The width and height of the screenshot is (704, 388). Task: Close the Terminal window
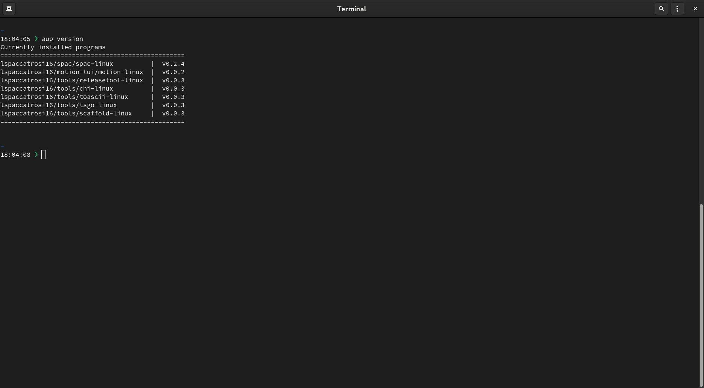[x=695, y=9]
